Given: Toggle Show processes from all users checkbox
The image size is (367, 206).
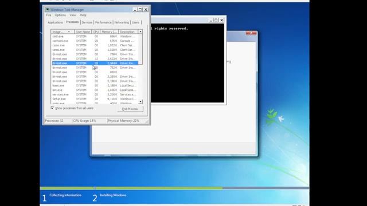Looking at the screenshot, I should 52,108.
